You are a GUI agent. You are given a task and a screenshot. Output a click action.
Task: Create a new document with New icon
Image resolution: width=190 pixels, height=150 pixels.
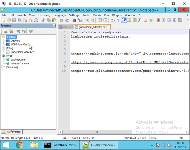[x=3, y=20]
